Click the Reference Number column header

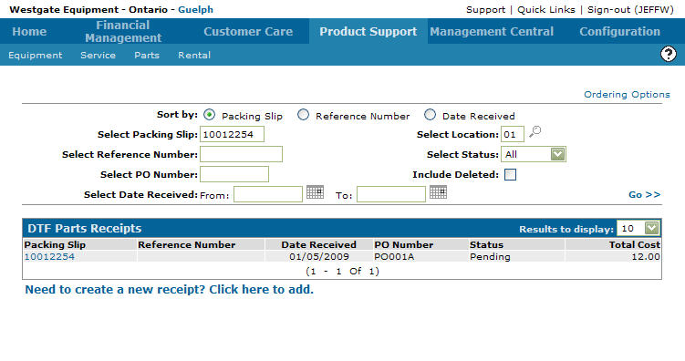[x=187, y=245]
